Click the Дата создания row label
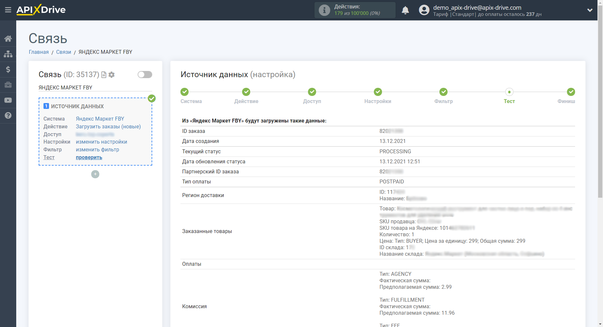Viewport: 603px width, 327px height. (200, 141)
